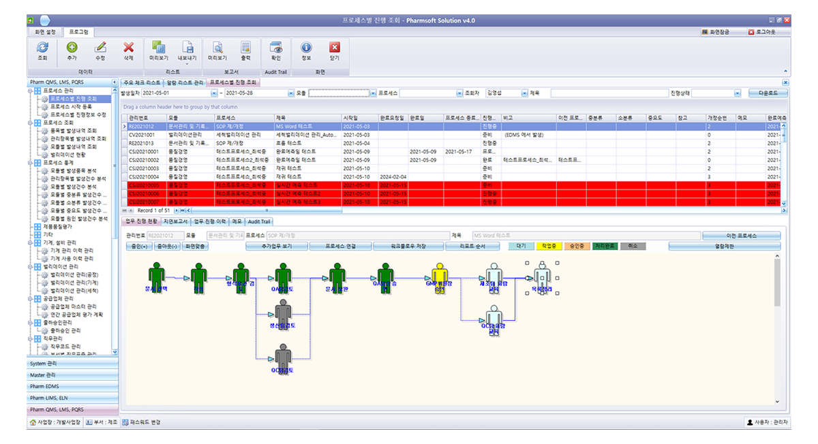818x444 pixels.
Task: Select the gray QC팀검토 workflow node
Action: (x=283, y=359)
